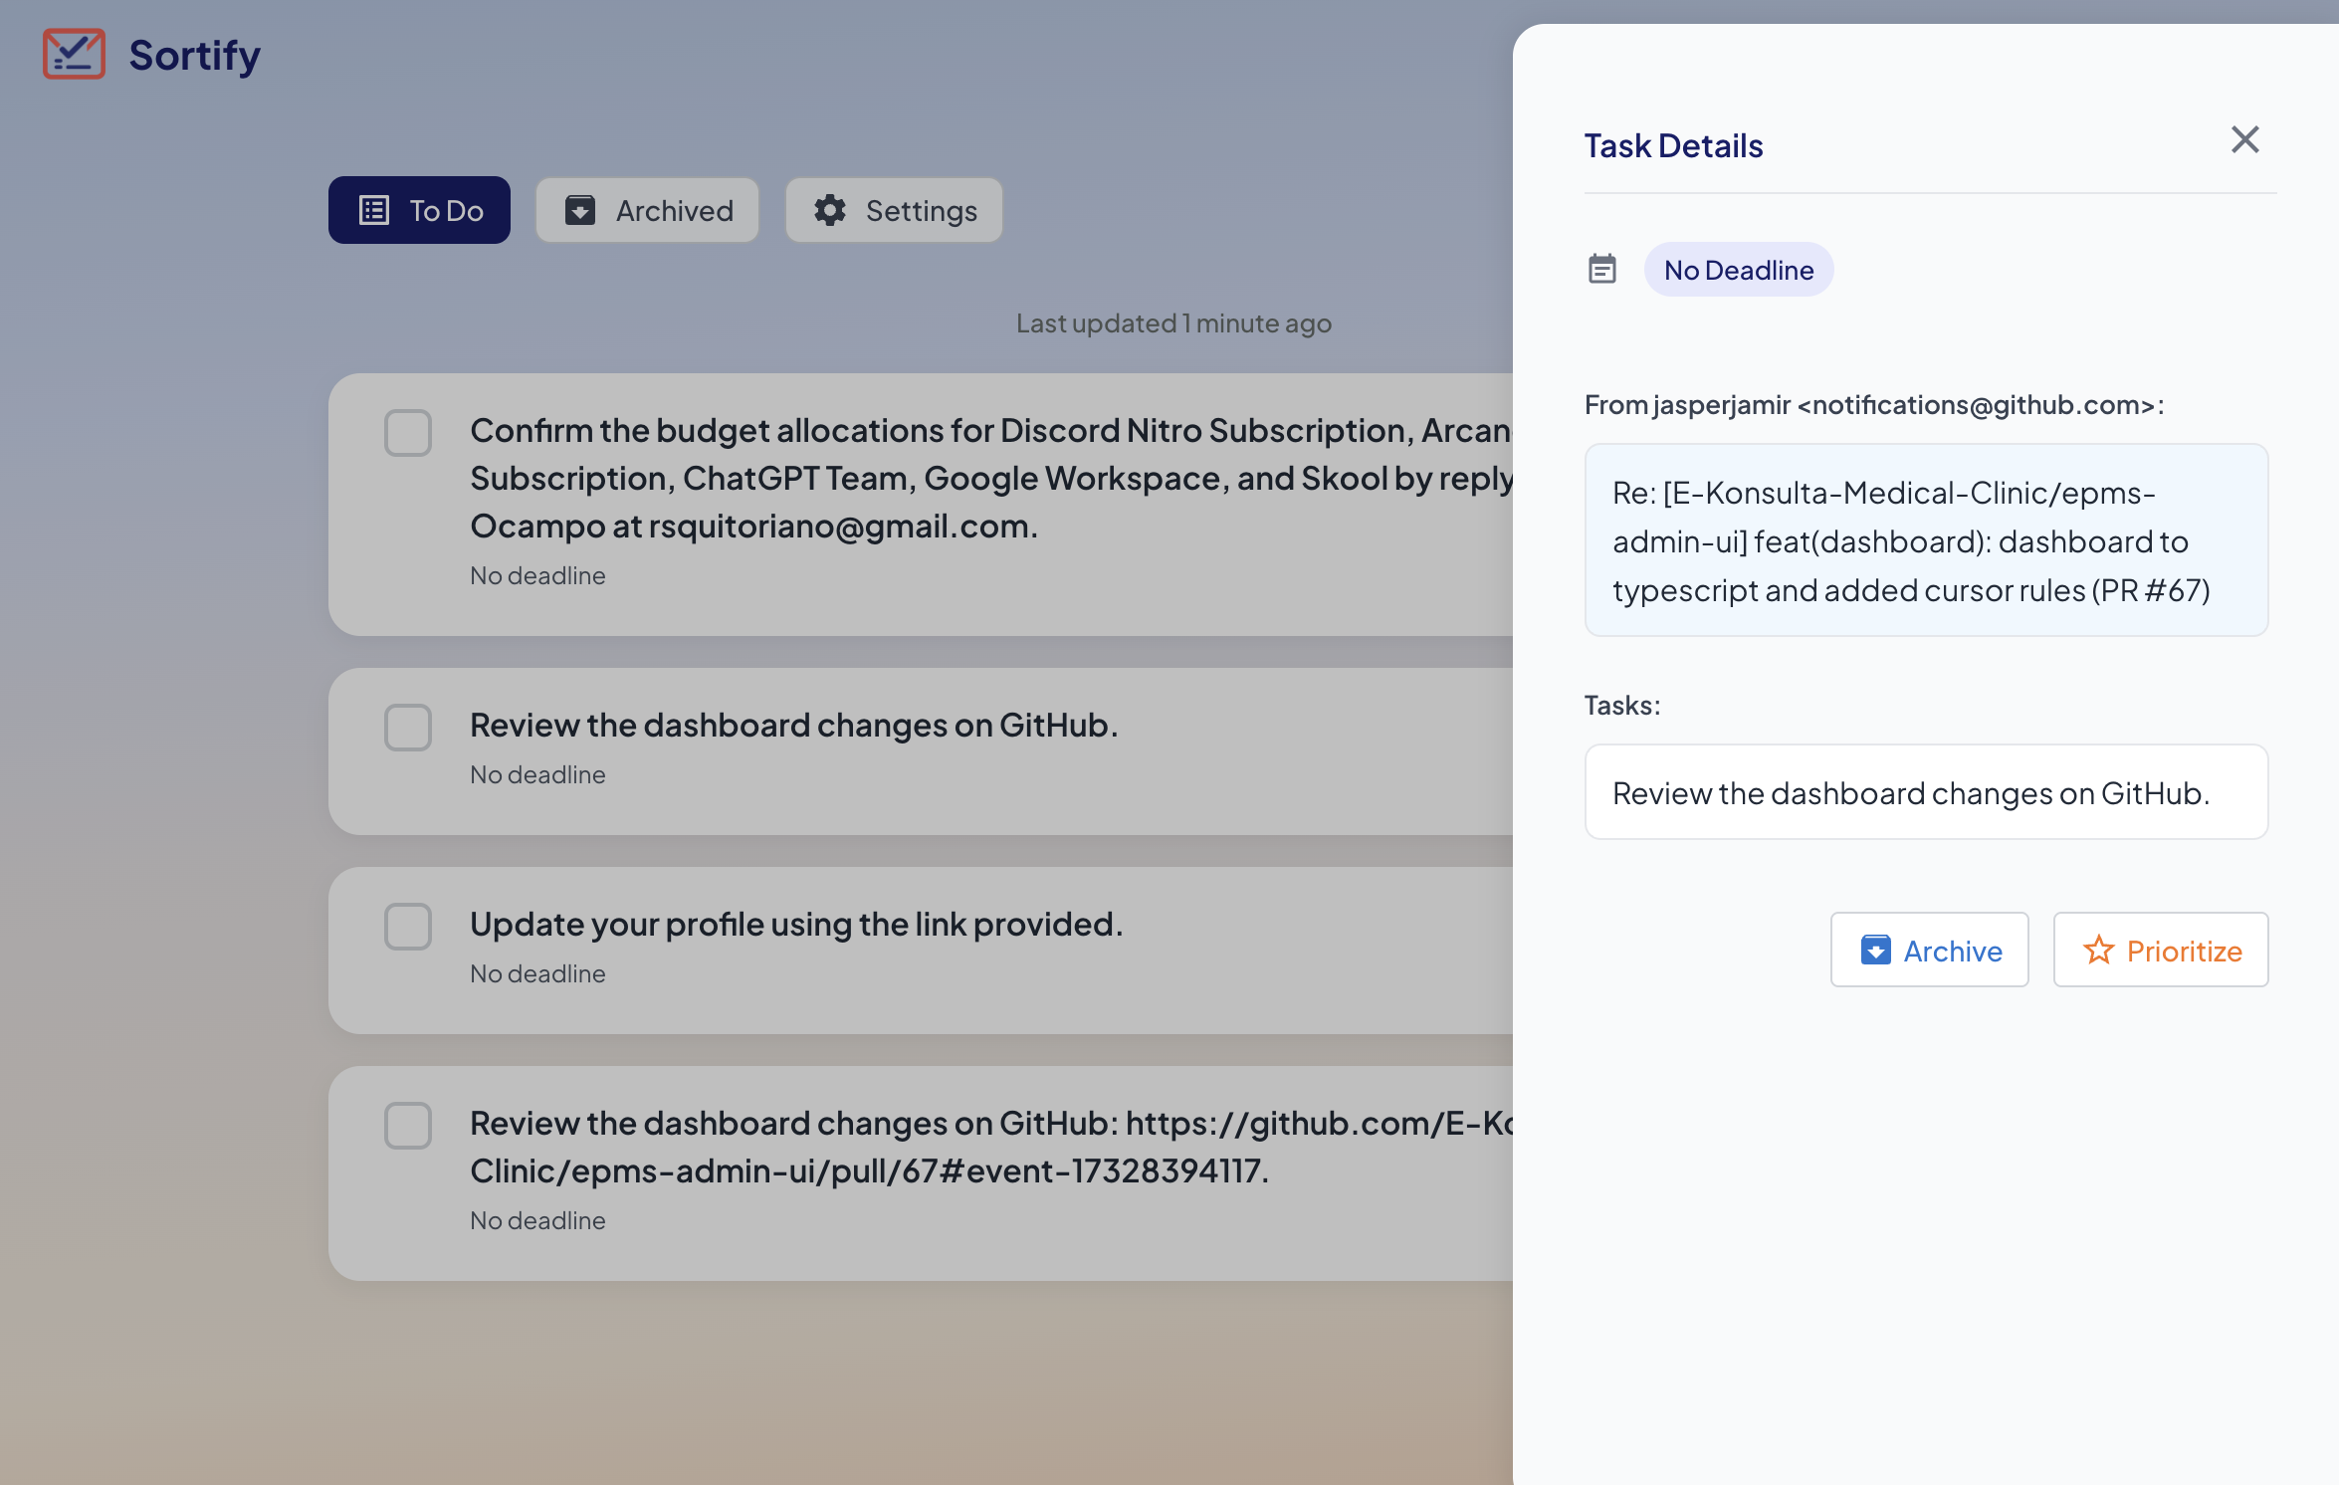Click the Settings gear icon

click(830, 210)
